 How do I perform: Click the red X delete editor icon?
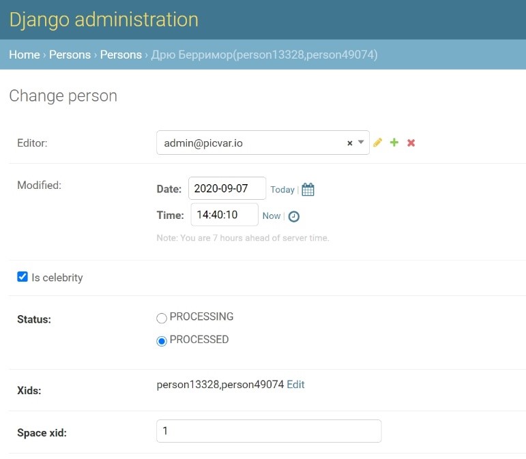click(411, 143)
